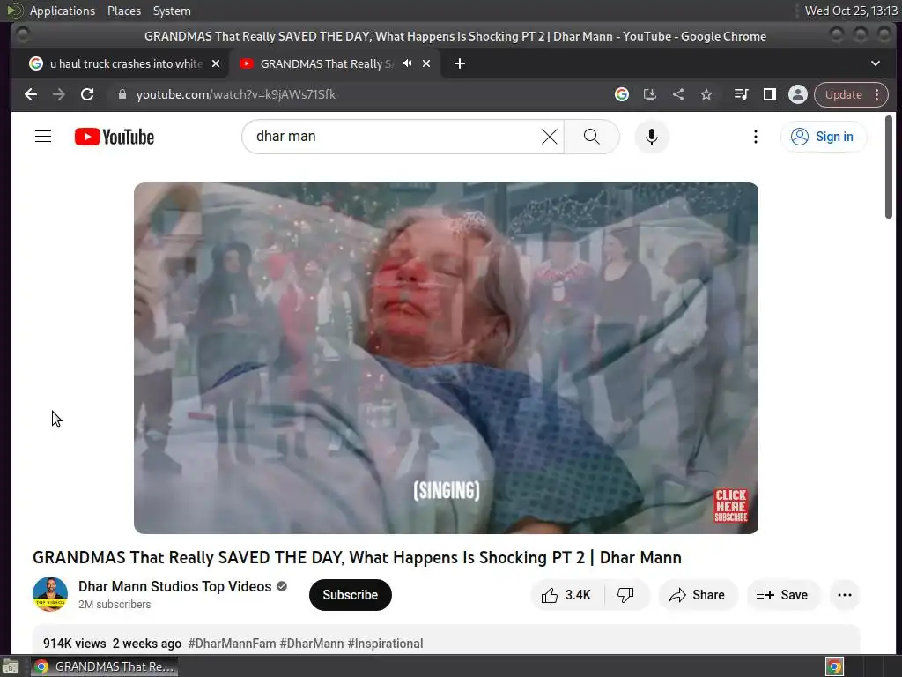Open the Google lens/search icon in address bar
Screen dimensions: 902x677
coord(621,94)
